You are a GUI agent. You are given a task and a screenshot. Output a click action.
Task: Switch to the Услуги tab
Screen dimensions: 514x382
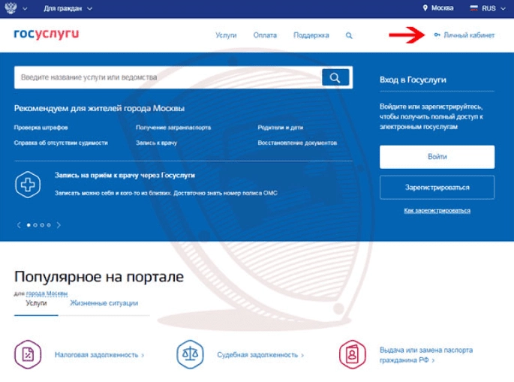pos(36,303)
